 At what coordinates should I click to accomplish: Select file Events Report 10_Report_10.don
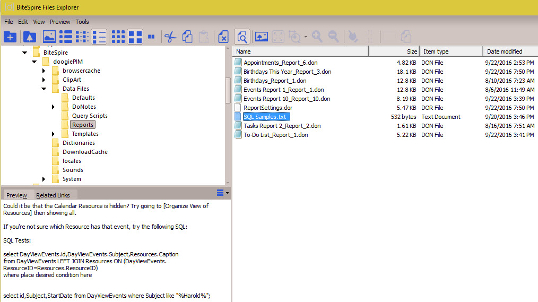tap(287, 99)
